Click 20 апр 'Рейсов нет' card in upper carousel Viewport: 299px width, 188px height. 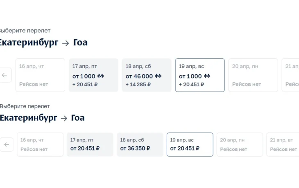(253, 75)
